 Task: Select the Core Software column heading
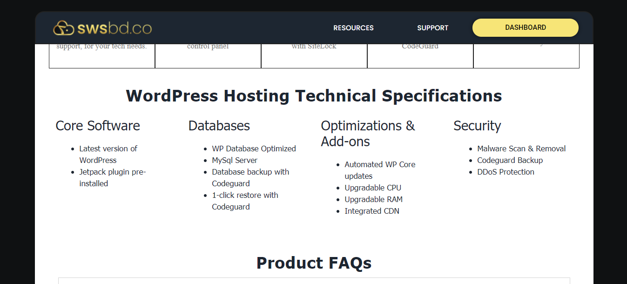tap(98, 126)
